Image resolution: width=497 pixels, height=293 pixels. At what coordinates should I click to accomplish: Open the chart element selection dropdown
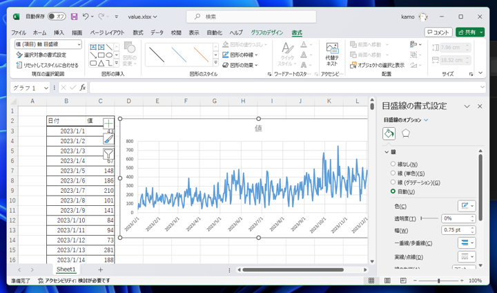[77, 44]
